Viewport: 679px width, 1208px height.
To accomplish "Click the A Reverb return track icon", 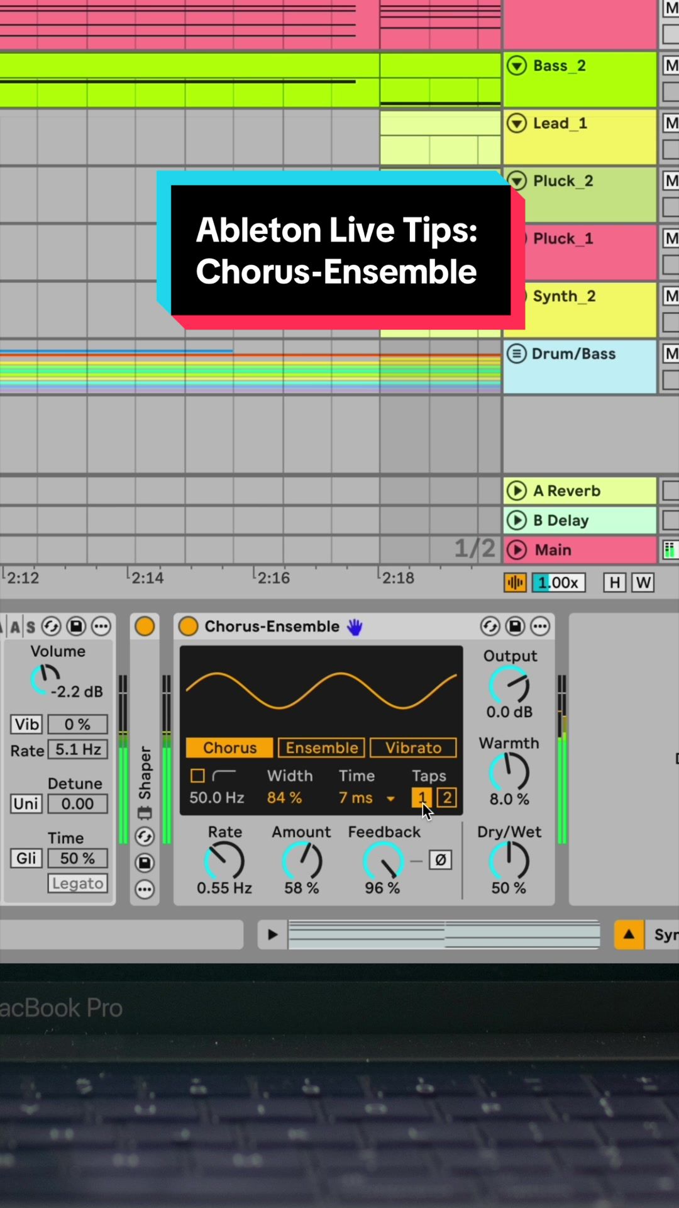I will (517, 491).
